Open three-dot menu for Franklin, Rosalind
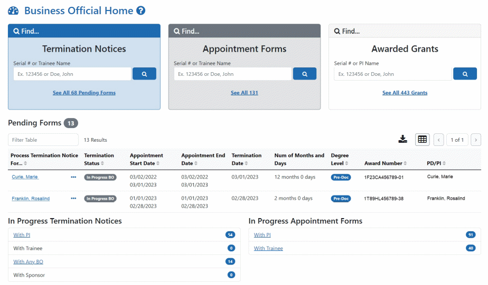 coord(73,199)
